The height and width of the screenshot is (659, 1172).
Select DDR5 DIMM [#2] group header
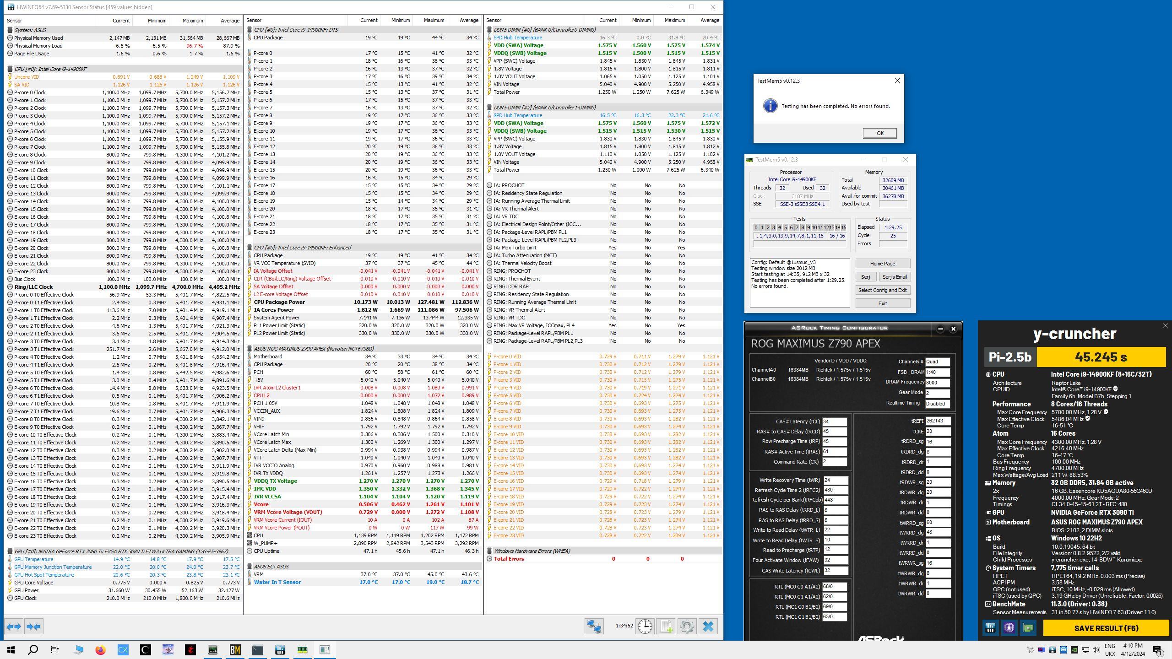[x=603, y=108]
